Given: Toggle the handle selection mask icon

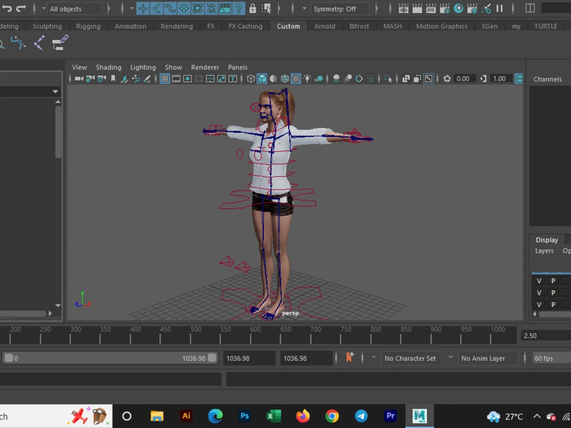Looking at the screenshot, I should click(x=143, y=9).
